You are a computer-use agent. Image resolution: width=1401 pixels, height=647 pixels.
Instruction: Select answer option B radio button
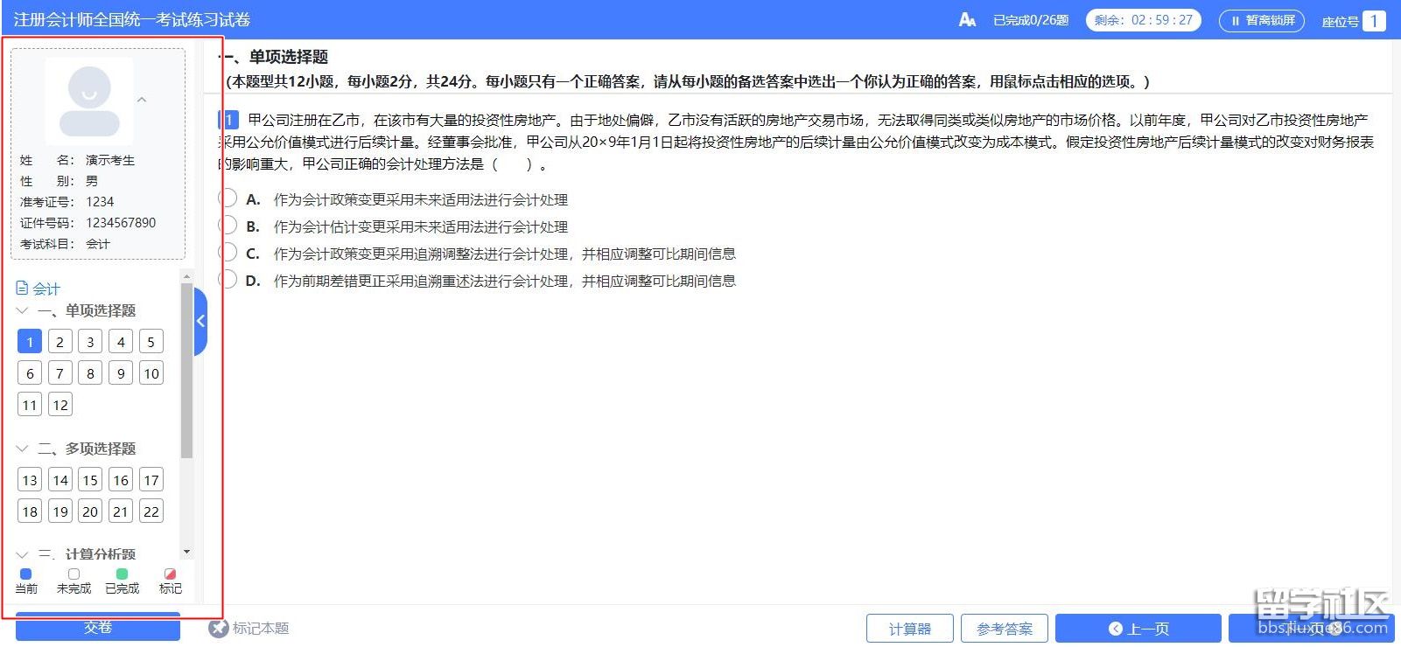point(228,226)
